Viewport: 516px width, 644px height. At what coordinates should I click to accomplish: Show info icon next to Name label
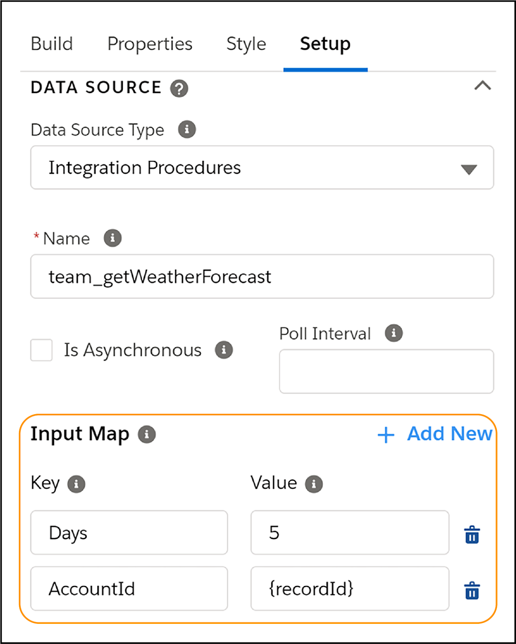point(113,238)
